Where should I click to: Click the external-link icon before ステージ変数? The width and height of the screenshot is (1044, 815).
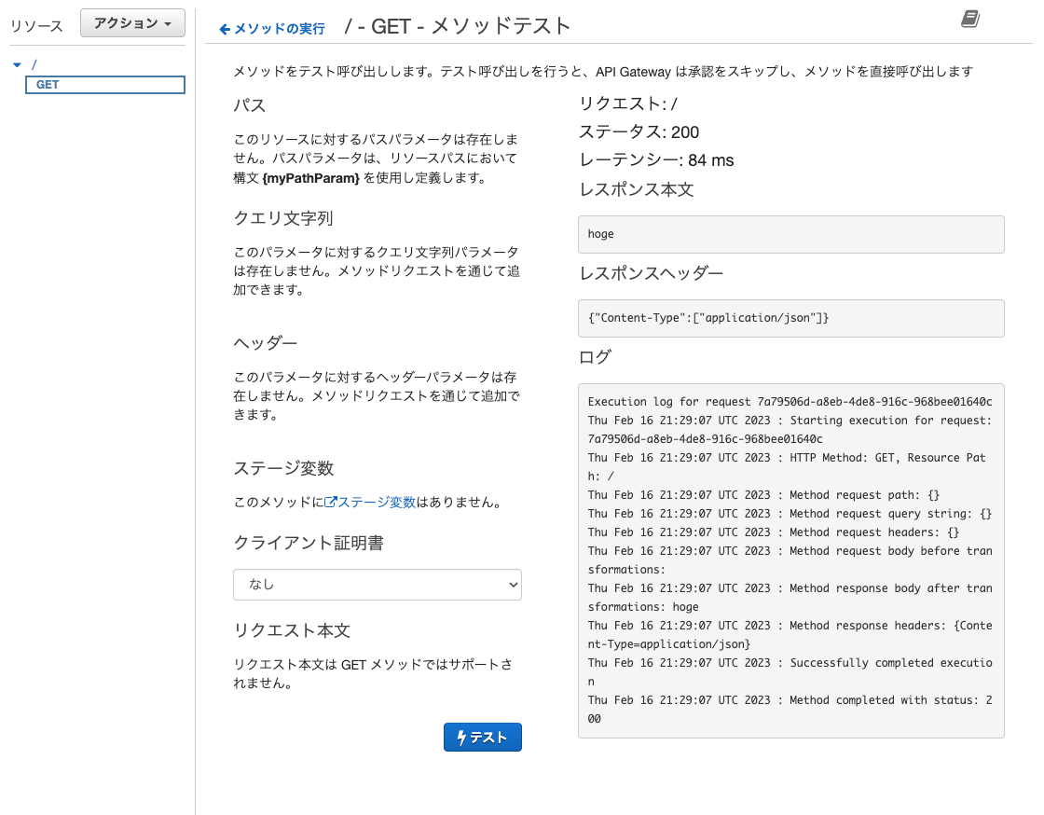tap(330, 502)
